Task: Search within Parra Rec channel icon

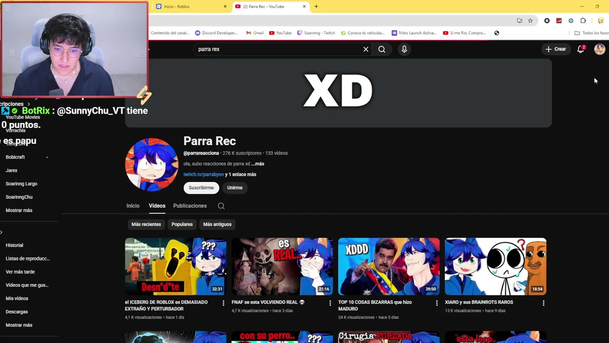Action: 221,206
